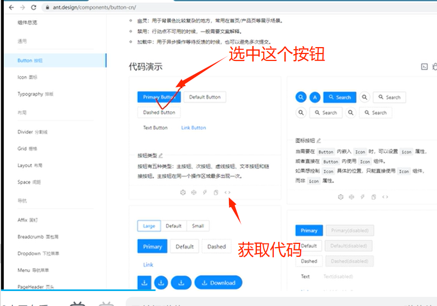The height and width of the screenshot is (306, 437).
Task: Click circular download icon button
Action: click(x=161, y=283)
